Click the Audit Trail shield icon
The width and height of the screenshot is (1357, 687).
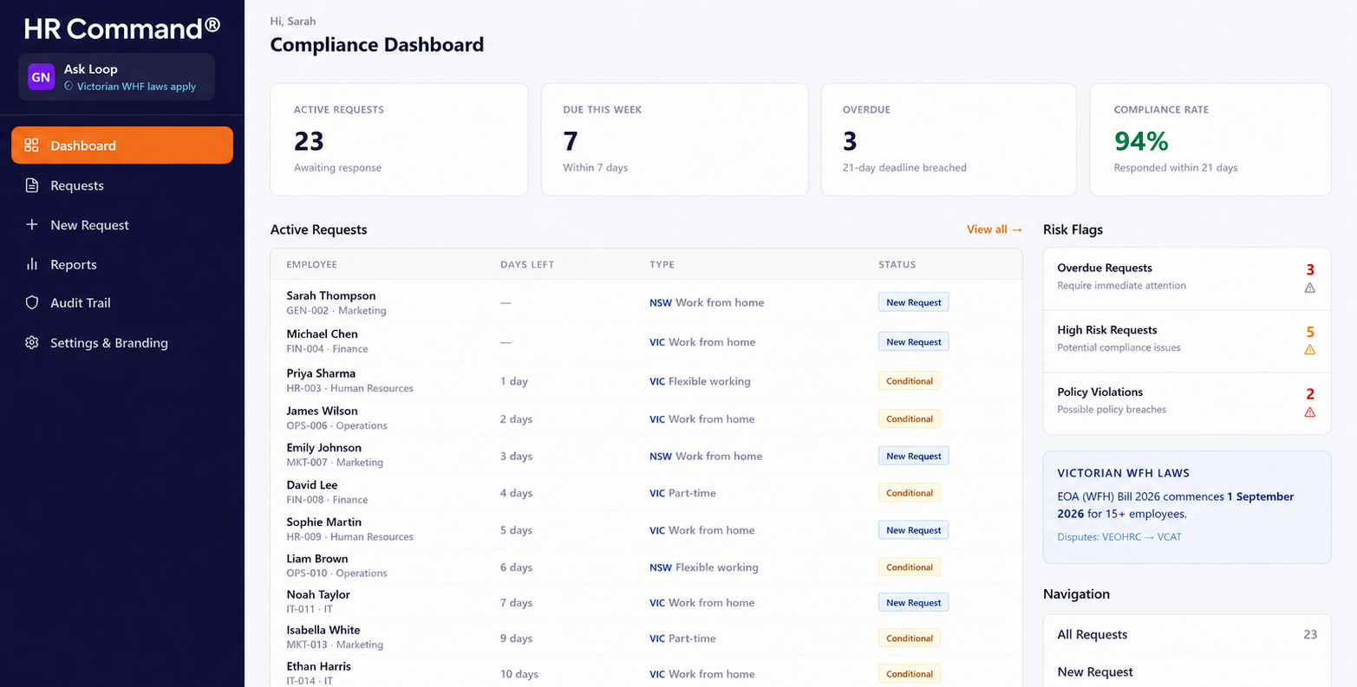pos(32,302)
